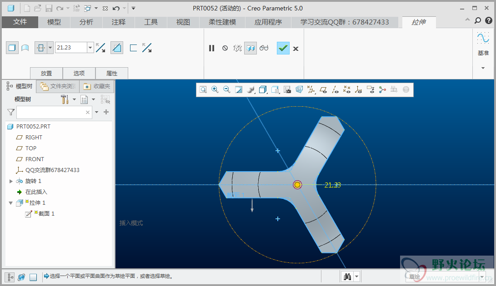Click model tree search input field

[54, 112]
